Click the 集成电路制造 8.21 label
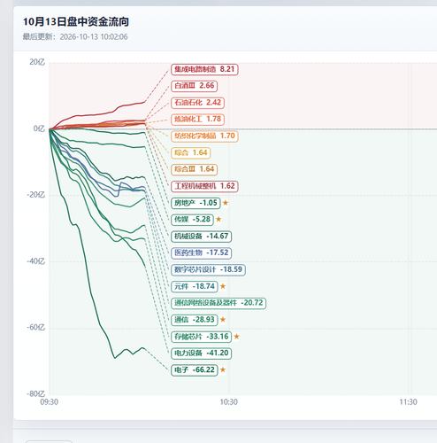This screenshot has width=437, height=443. click(x=204, y=69)
